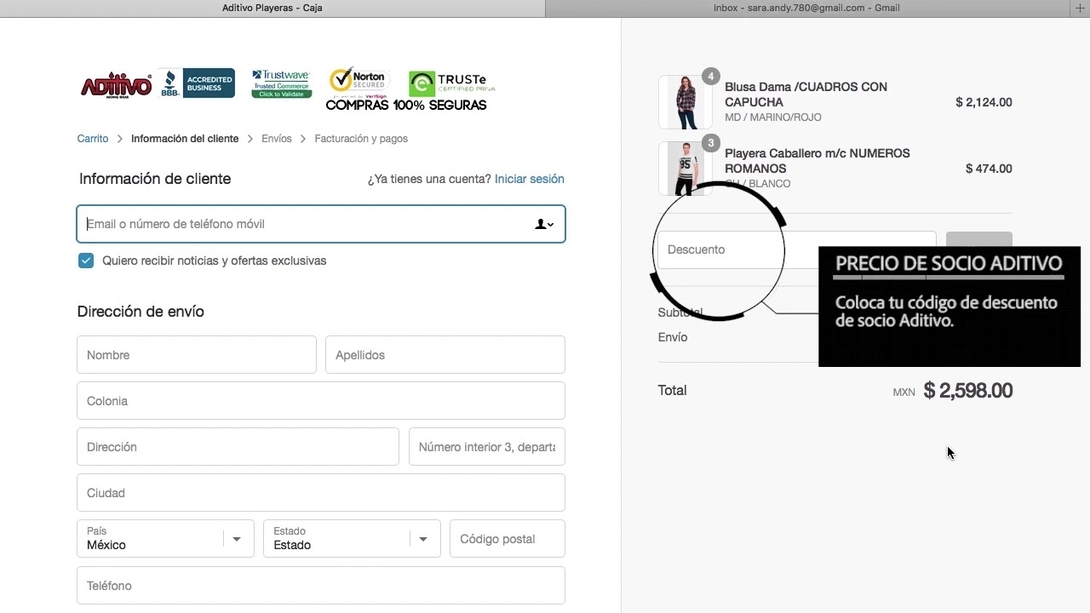This screenshot has width=1090, height=613.
Task: Click the Dirección input field
Action: click(238, 446)
